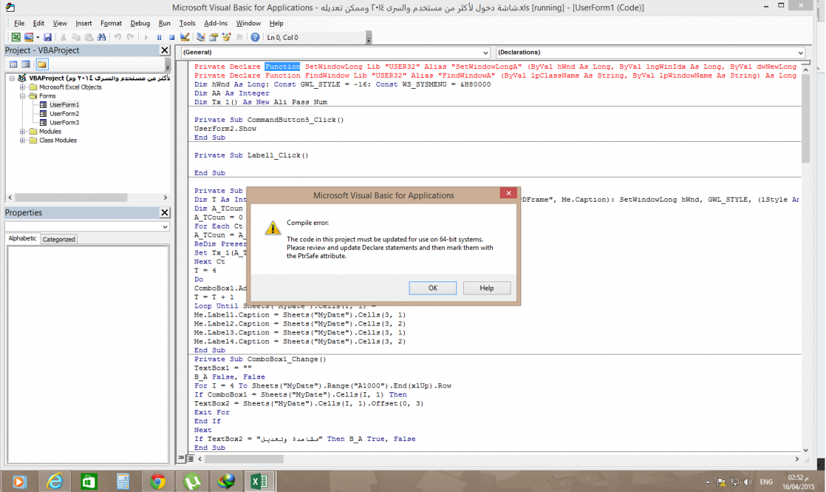Viewport: 826px width, 492px height.
Task: Switch to the Categorized properties tab
Action: point(59,239)
